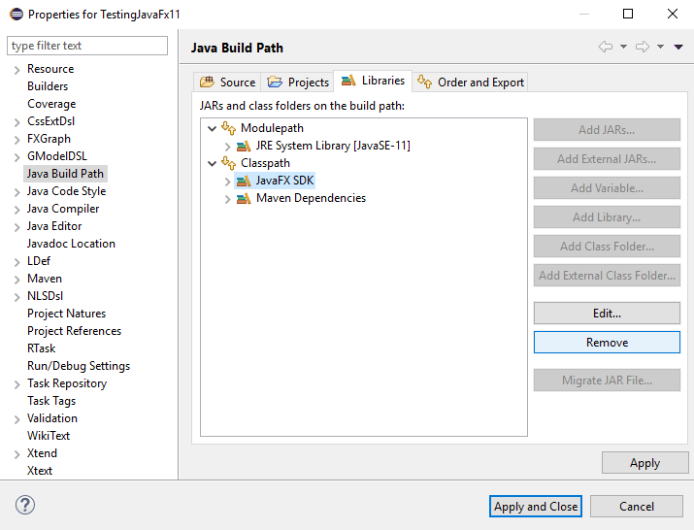Viewport: 694px width, 530px height.
Task: Click the Add Library... button
Action: tap(607, 217)
